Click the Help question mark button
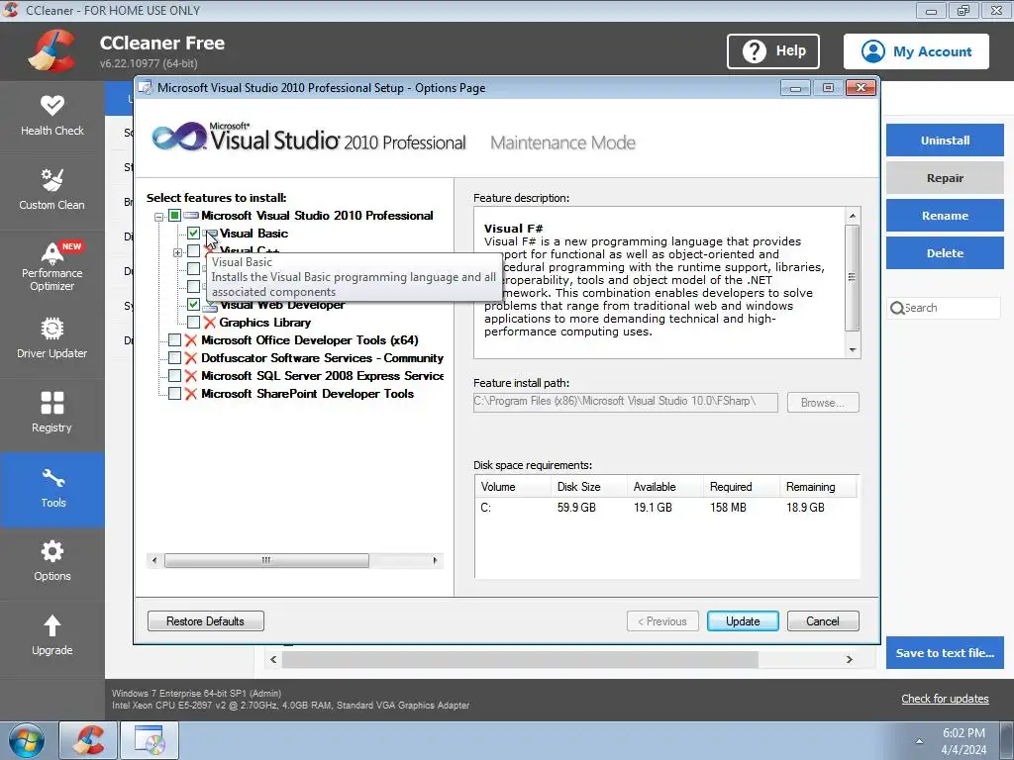This screenshot has width=1014, height=760. point(772,51)
